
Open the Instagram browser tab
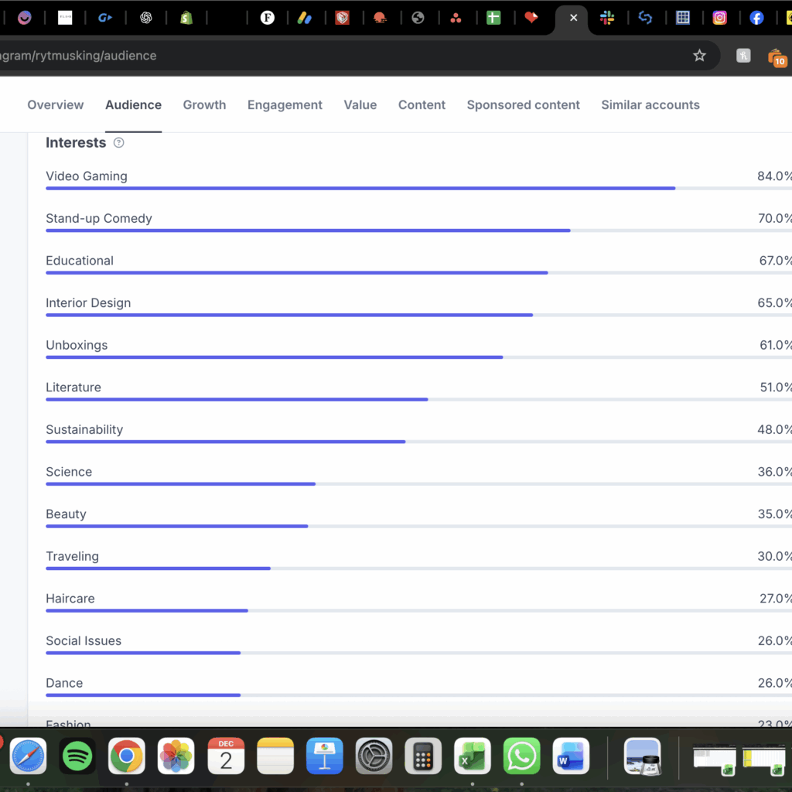(719, 18)
